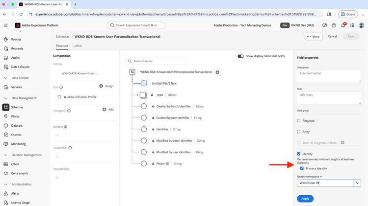This screenshot has height=206, width=368.
Task: Uncheck the Identity checkbox
Action: 298,154
